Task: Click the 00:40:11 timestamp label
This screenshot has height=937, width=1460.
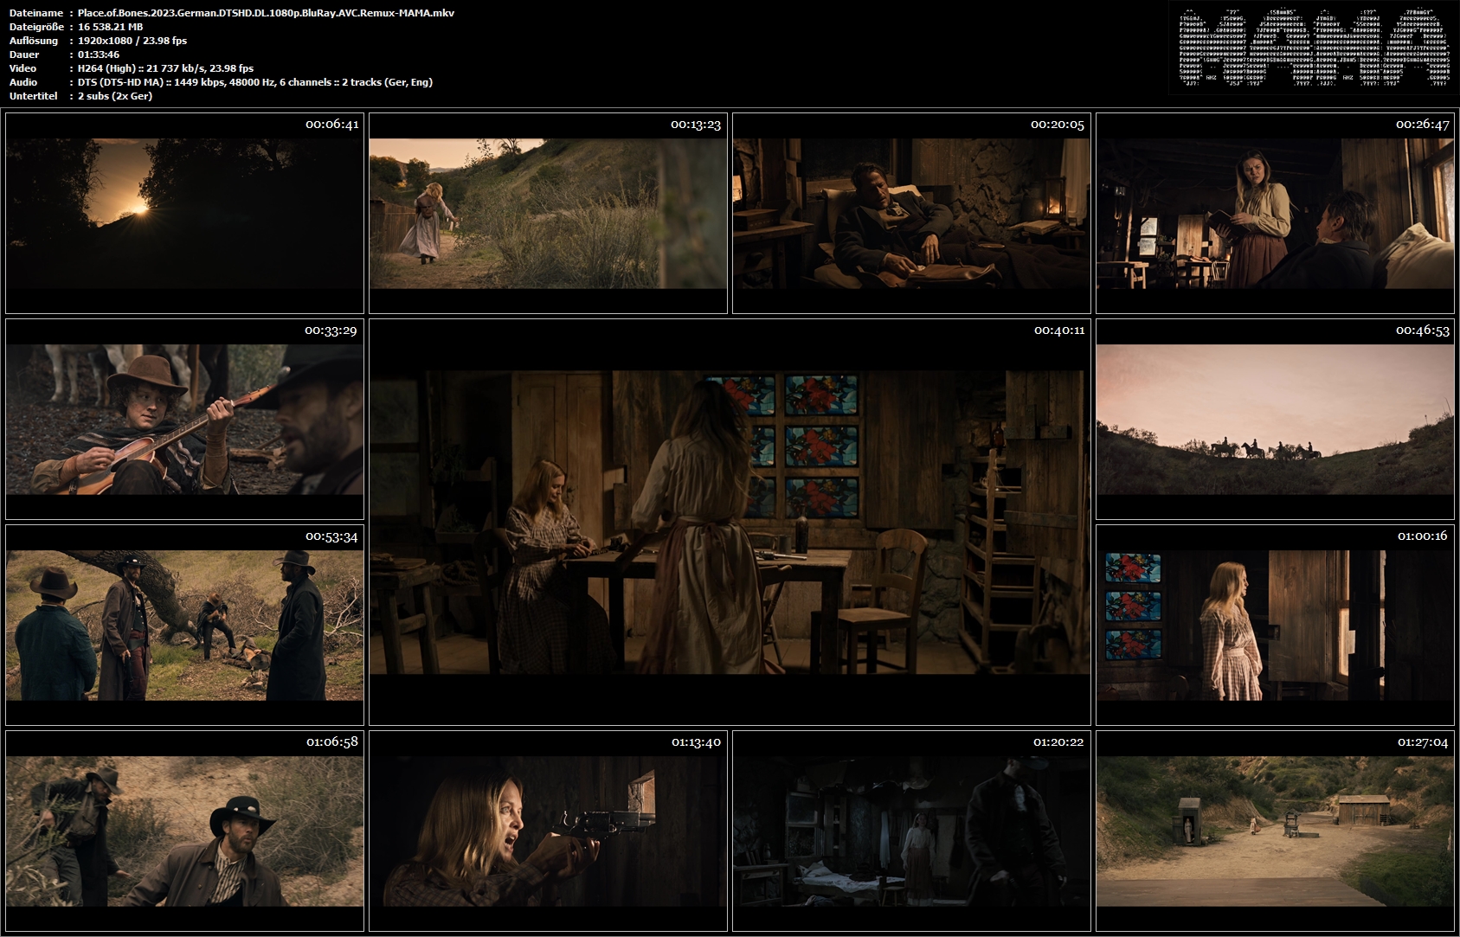Action: [1059, 331]
